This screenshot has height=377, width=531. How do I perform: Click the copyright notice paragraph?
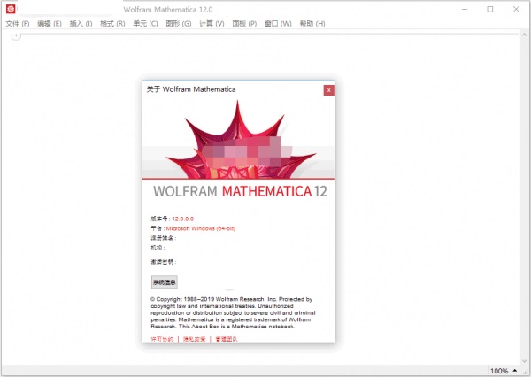click(x=233, y=312)
